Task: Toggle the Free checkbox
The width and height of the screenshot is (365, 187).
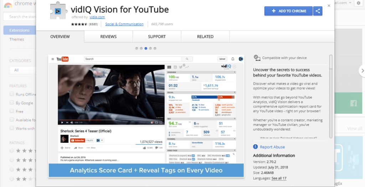Action: (12, 111)
